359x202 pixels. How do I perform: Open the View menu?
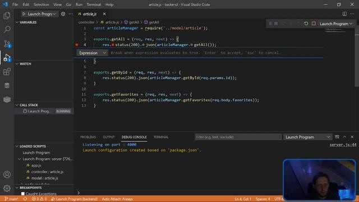coord(57,4)
